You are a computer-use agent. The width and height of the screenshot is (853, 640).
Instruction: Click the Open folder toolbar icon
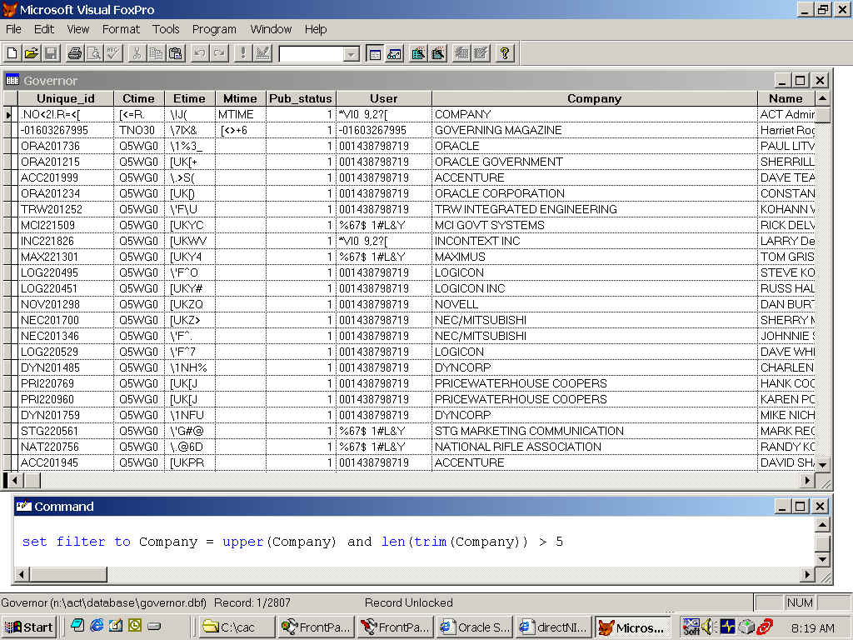click(32, 53)
